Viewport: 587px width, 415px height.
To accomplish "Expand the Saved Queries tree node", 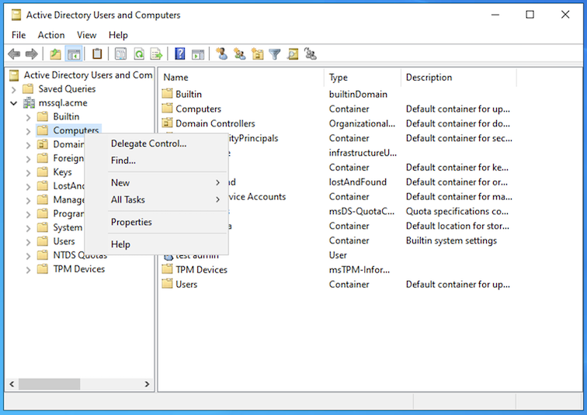I will [x=14, y=90].
